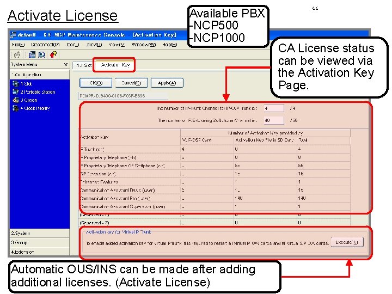
Task: Click the IP-GW trunk channel number field
Action: click(274, 108)
